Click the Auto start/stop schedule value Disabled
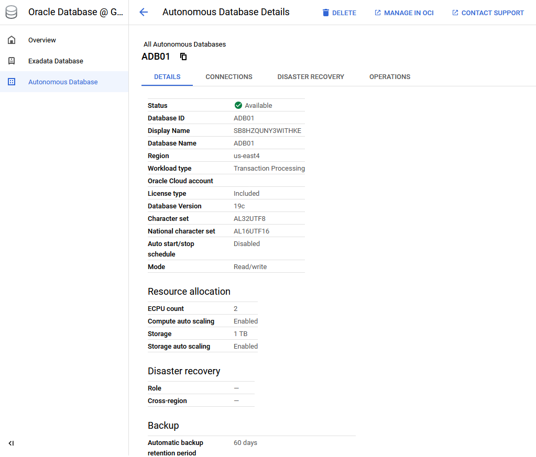536x457 pixels. (x=247, y=243)
